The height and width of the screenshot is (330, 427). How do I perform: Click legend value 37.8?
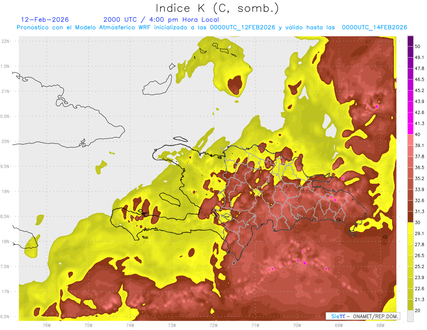[420, 157]
